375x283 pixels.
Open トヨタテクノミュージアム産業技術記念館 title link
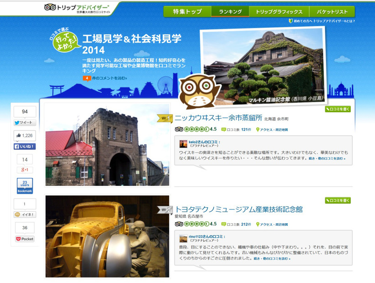tap(239, 210)
